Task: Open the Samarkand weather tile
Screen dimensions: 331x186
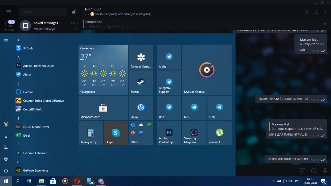Action: point(103,70)
